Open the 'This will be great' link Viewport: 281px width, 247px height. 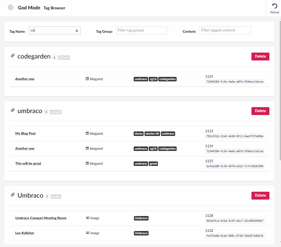[x=28, y=164]
